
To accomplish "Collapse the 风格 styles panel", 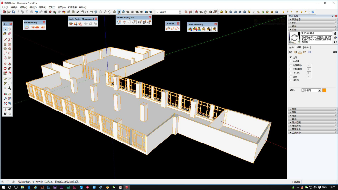I will [313, 29].
